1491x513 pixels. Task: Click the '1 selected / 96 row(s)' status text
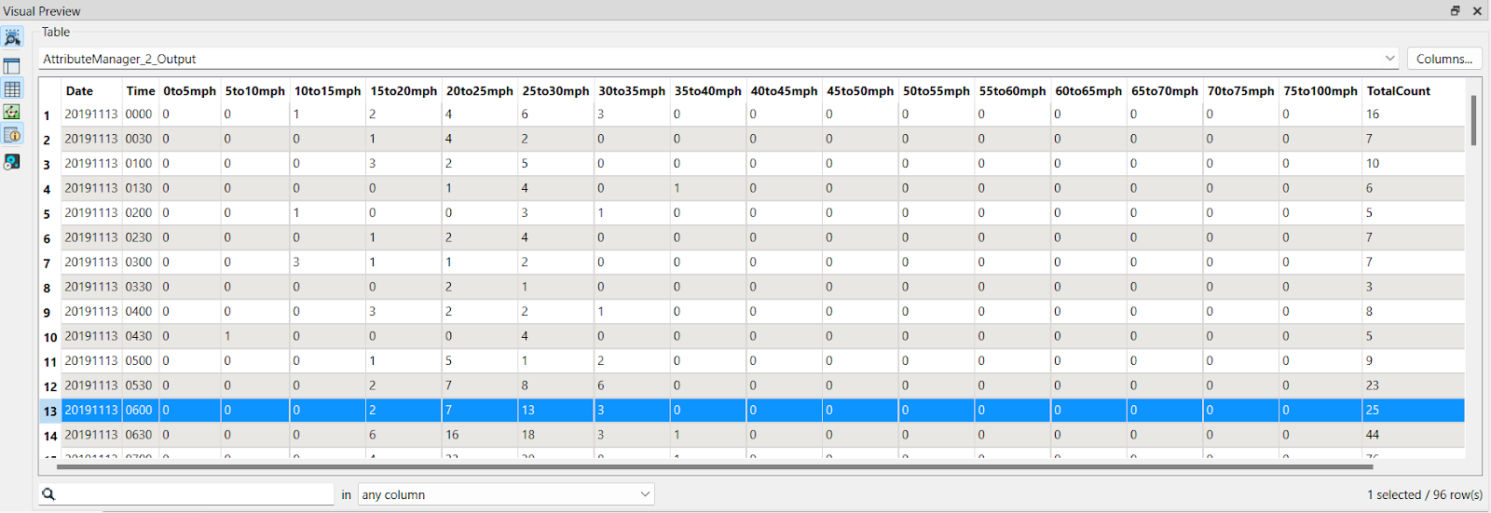click(x=1425, y=494)
